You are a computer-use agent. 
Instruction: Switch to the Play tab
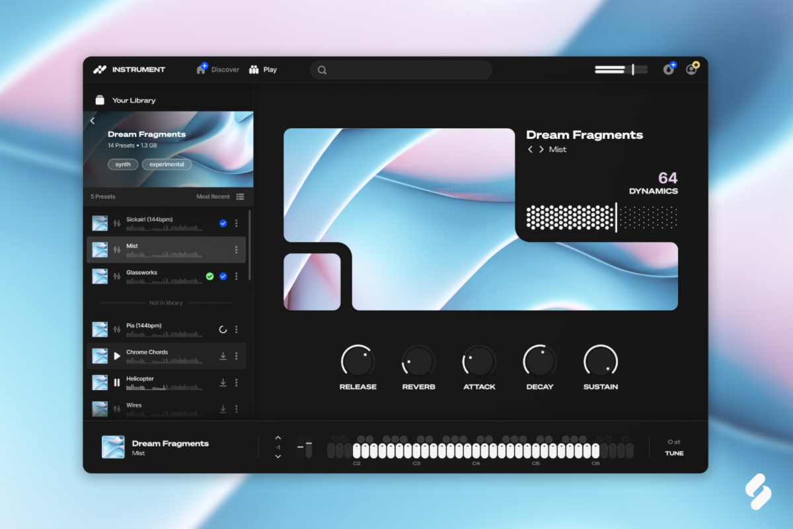pyautogui.click(x=263, y=69)
